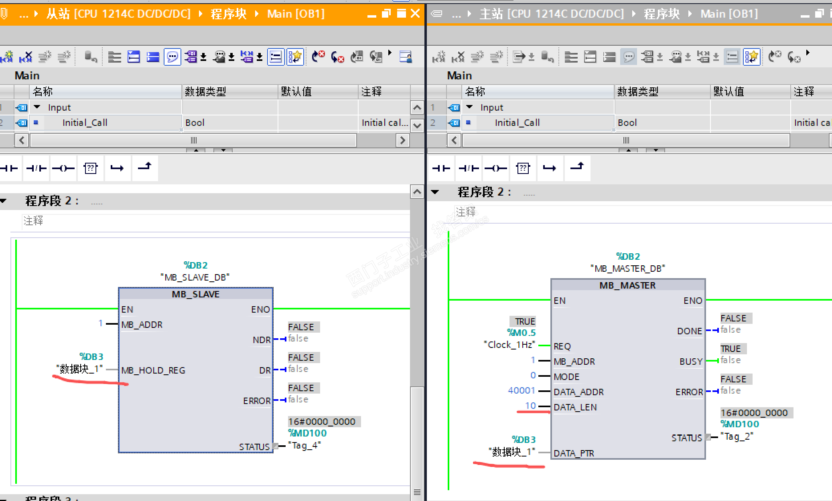The image size is (832, 501).
Task: Collapse Input section in slave interface table
Action: [37, 107]
